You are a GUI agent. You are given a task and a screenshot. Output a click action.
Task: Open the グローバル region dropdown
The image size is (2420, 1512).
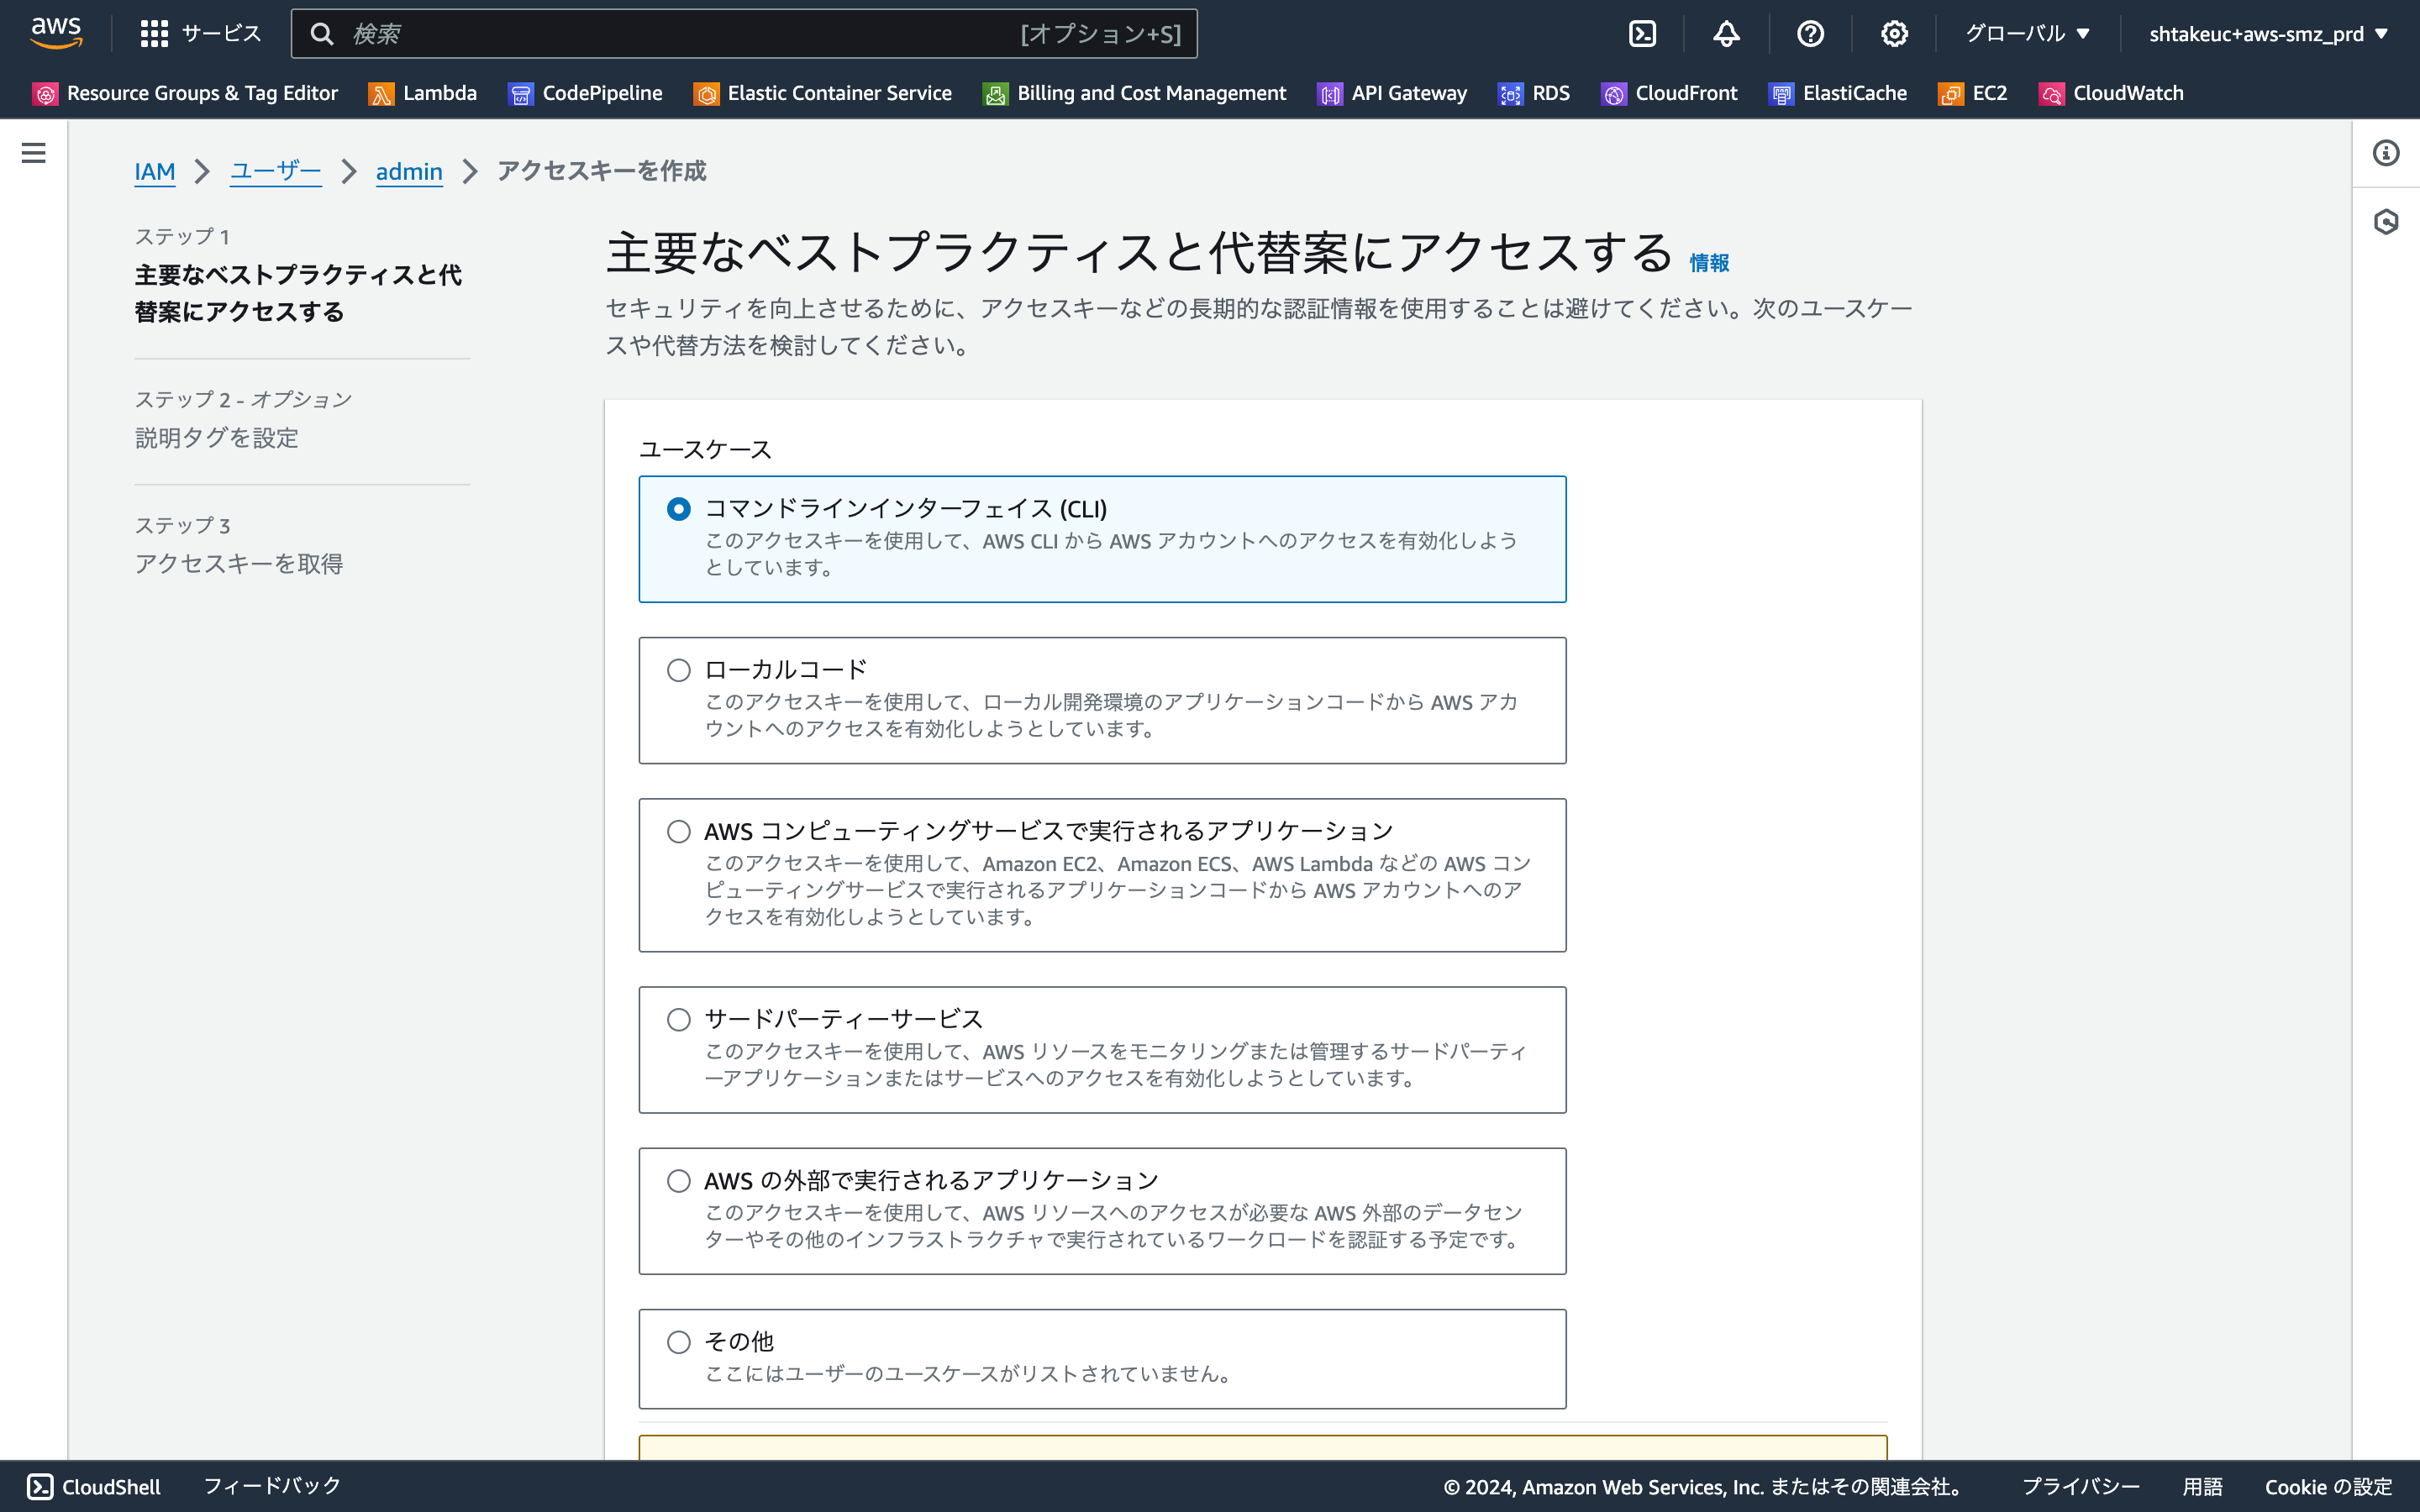[x=2027, y=34]
